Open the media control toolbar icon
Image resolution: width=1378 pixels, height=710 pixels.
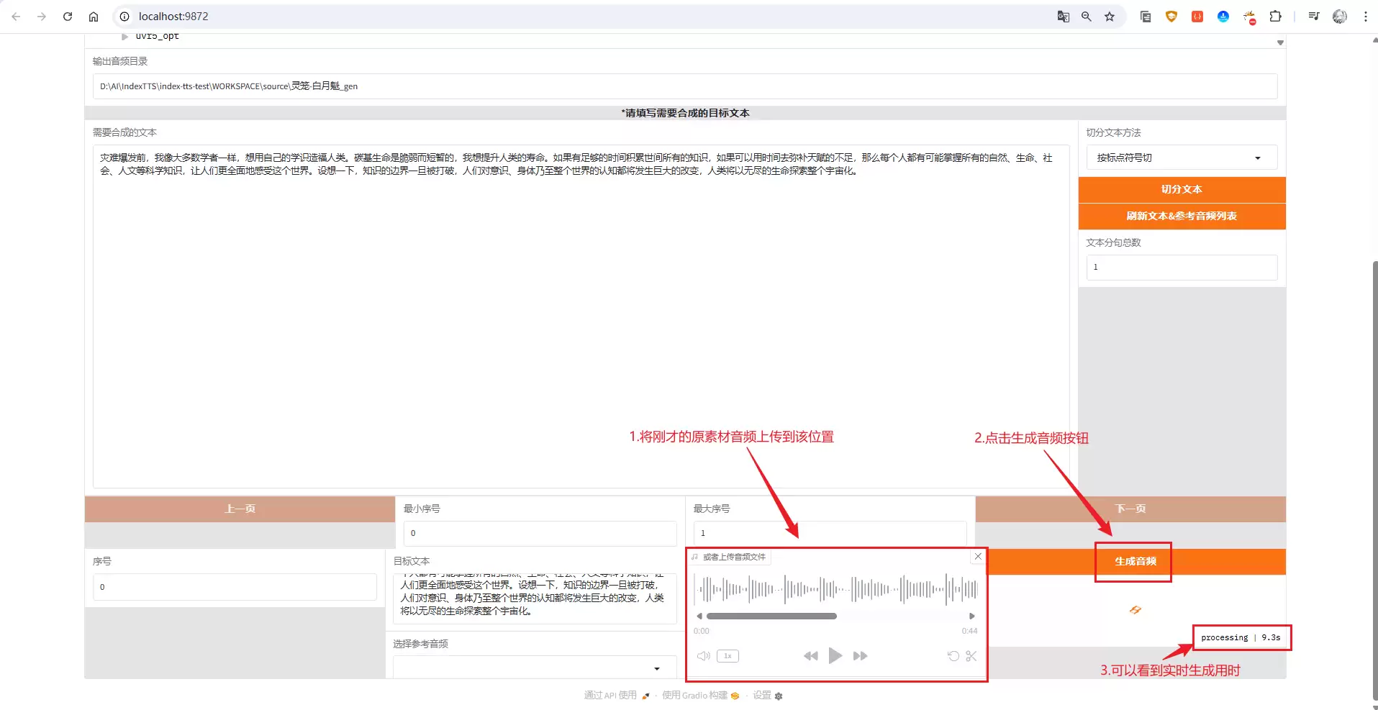[x=1314, y=17]
